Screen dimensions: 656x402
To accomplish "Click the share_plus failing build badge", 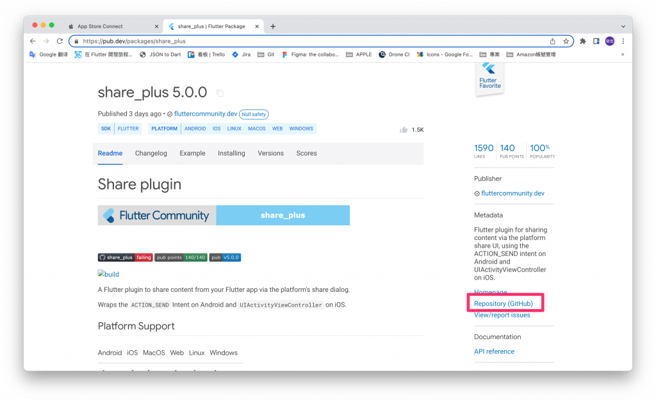I will (x=125, y=257).
